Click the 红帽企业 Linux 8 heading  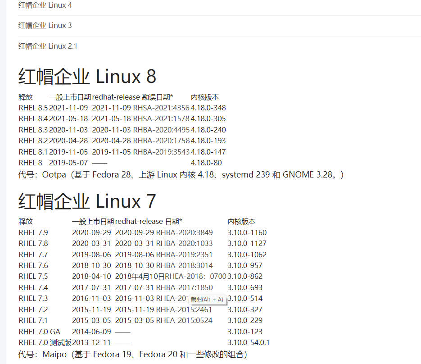87,77
